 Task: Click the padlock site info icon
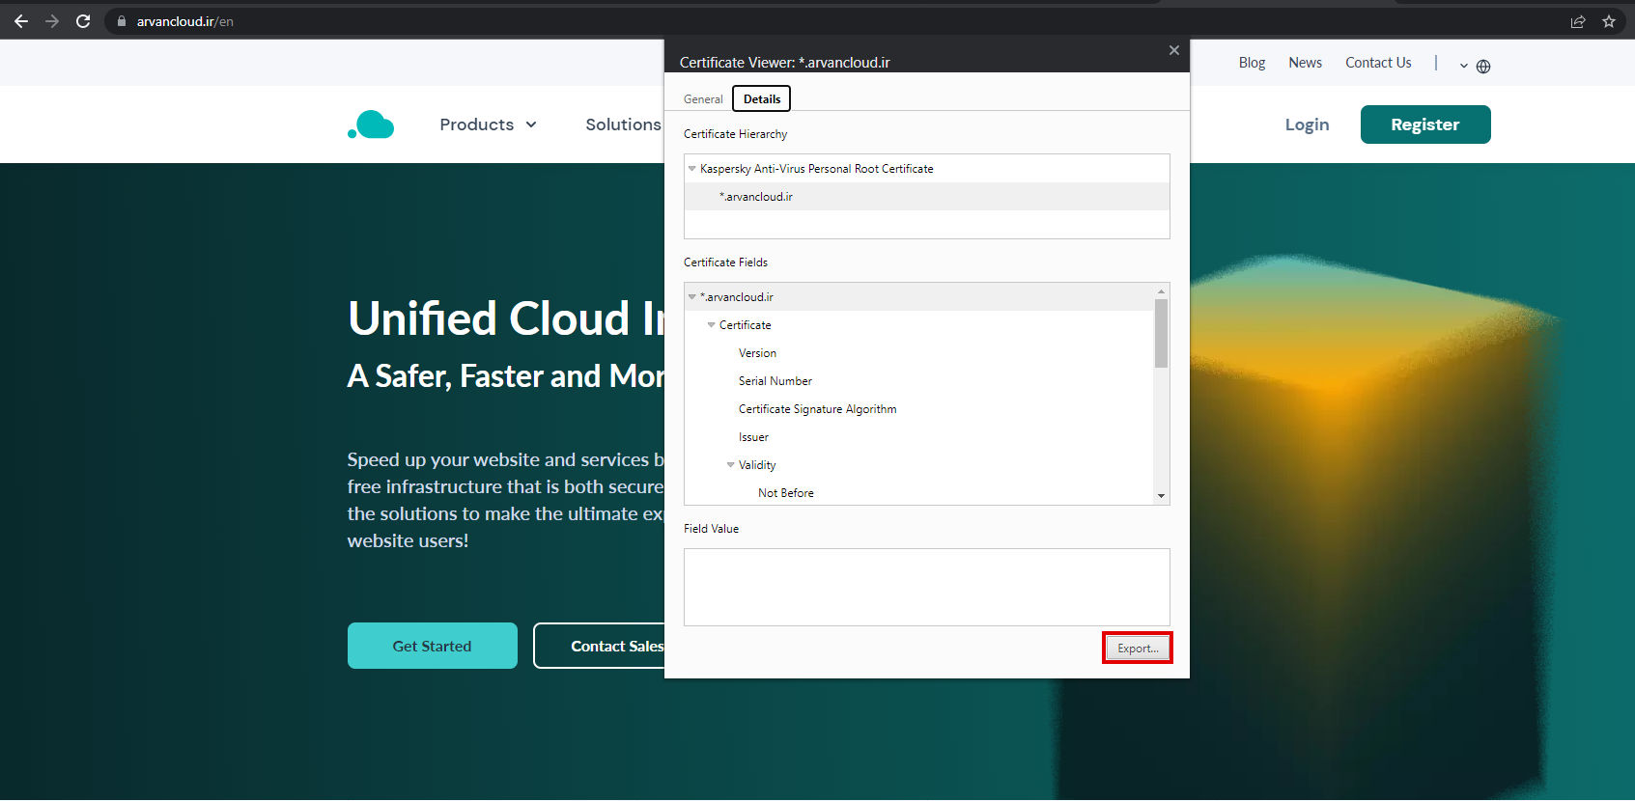coord(122,21)
